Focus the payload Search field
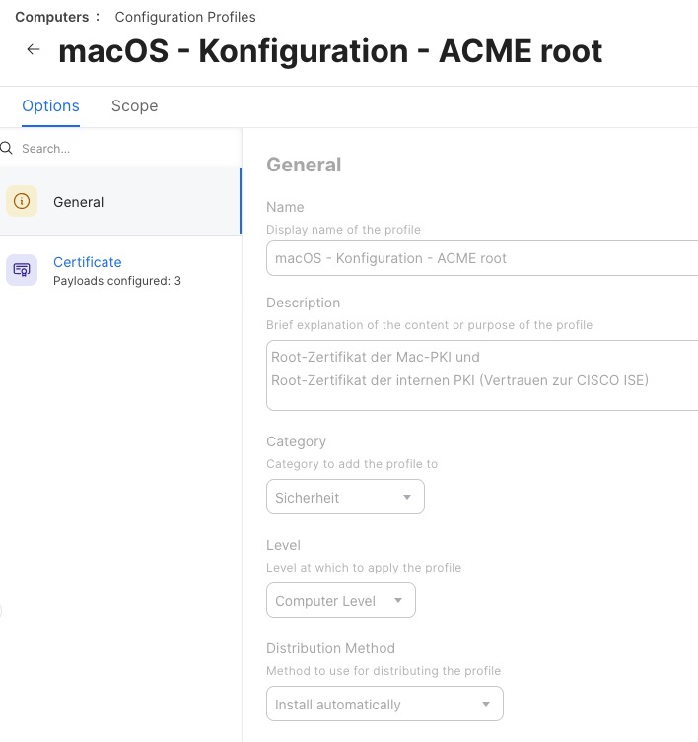698x742 pixels. 118,149
